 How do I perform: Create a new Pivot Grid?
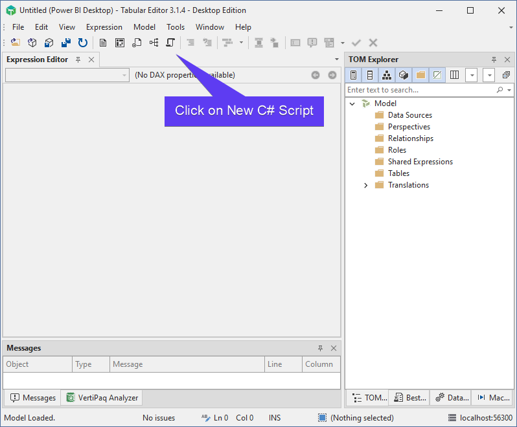tap(120, 43)
